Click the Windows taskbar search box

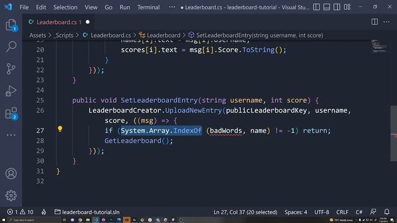coord(34,220)
